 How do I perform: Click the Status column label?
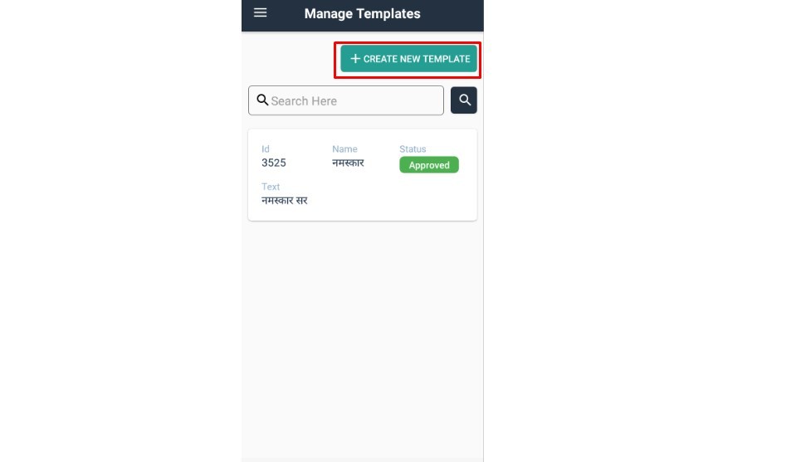(x=413, y=149)
